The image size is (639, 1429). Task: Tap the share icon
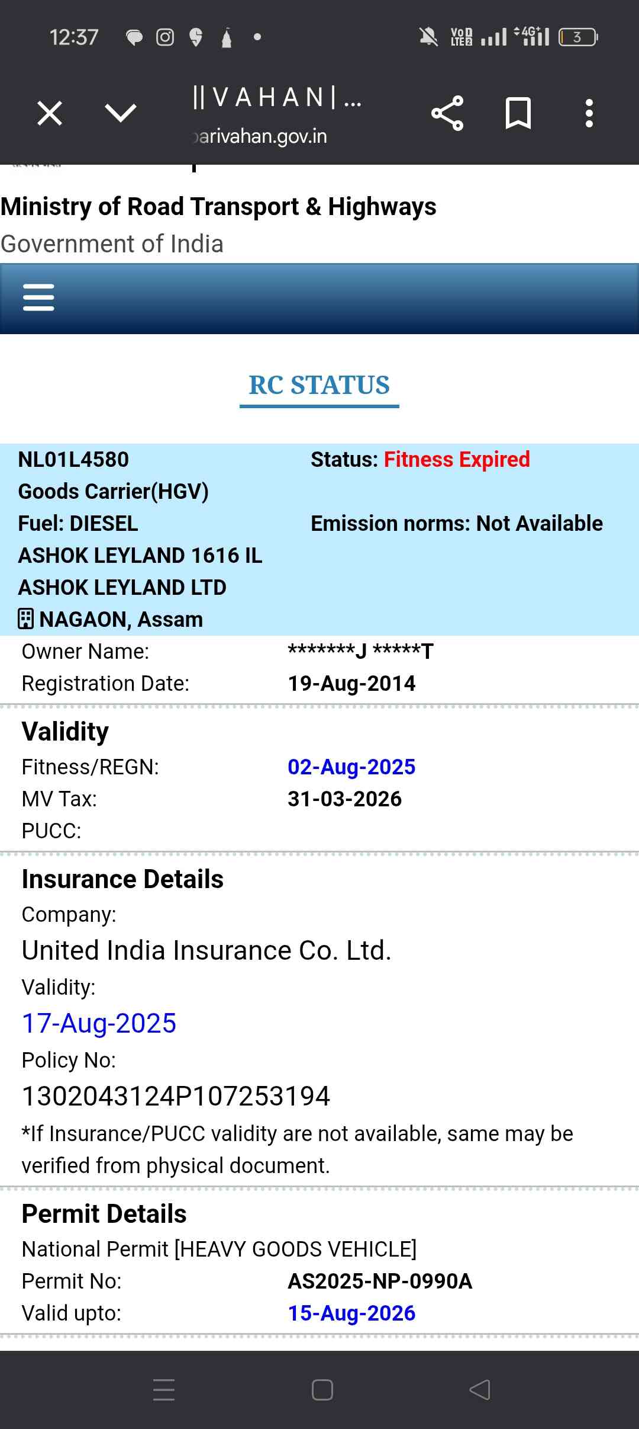point(447,113)
